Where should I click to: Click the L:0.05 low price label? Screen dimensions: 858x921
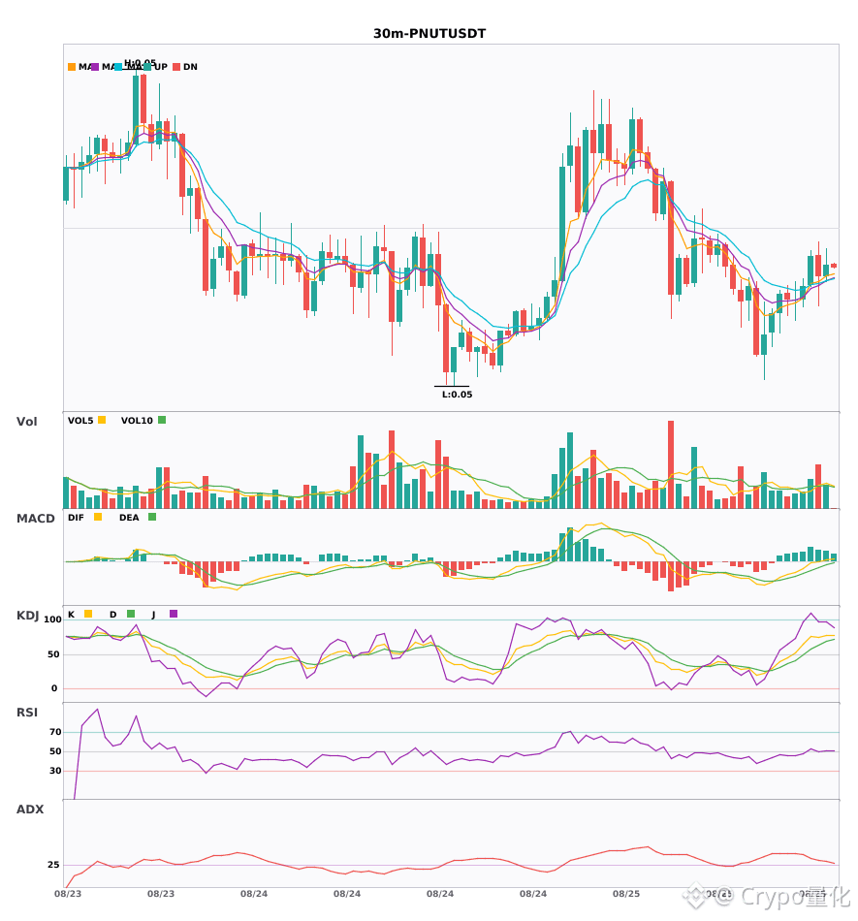(457, 395)
